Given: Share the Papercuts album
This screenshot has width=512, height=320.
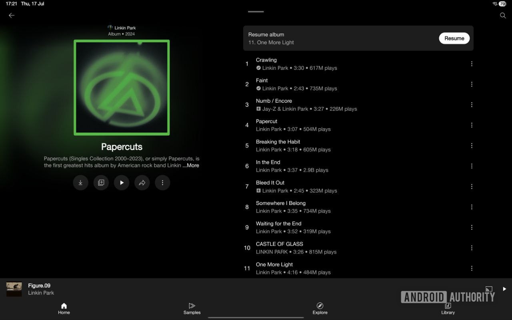Looking at the screenshot, I should [x=142, y=183].
